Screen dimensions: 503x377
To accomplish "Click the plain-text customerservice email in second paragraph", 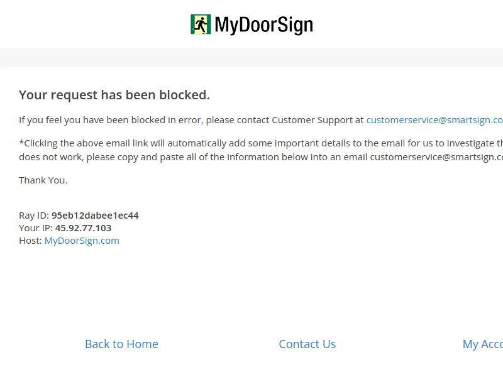I will [x=436, y=157].
